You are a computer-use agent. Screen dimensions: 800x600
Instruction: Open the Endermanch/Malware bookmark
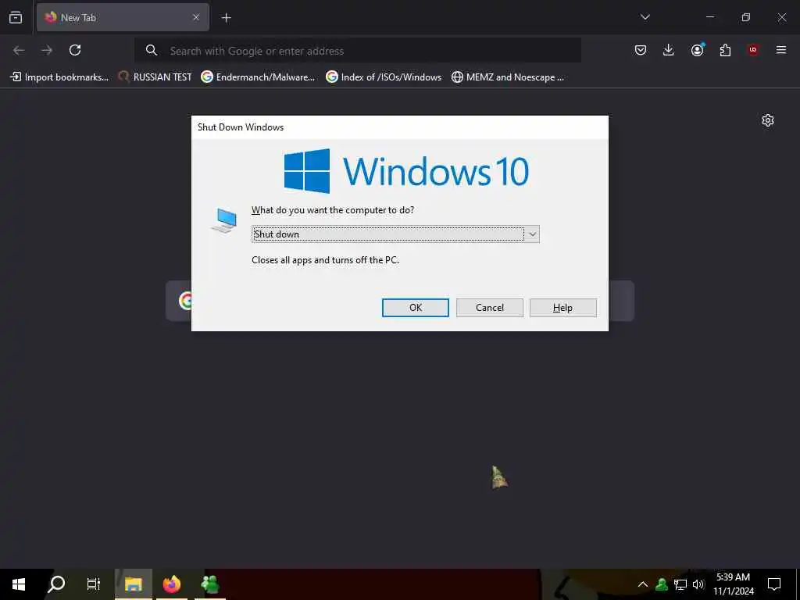[258, 77]
